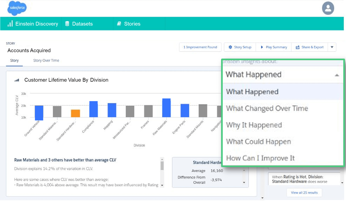Image resolution: width=346 pixels, height=201 pixels.
Task: Click the Compliance blue bar
Action: pyautogui.click(x=93, y=109)
